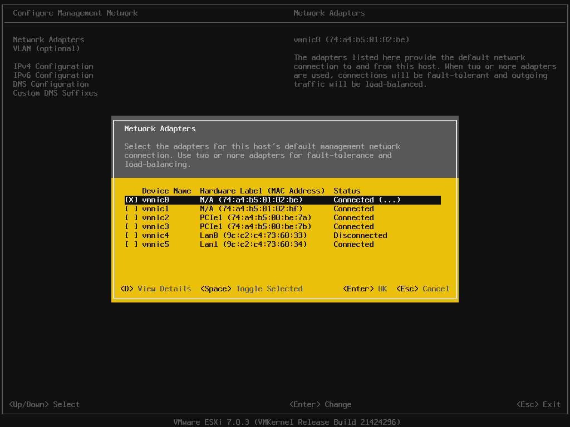The image size is (570, 427).
Task: Tick the disconnected vmnic4 checkbox
Action: tap(131, 235)
